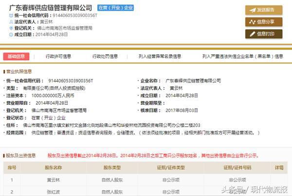Screen dimensions: 292x196
Task: Switch to the 行政处罚信息 tab
Action: point(105,56)
